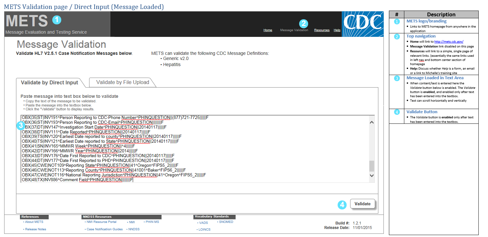Click the OBX|43 First Reported to CDC line
This screenshot has width=488, height=237.
(x=98, y=156)
